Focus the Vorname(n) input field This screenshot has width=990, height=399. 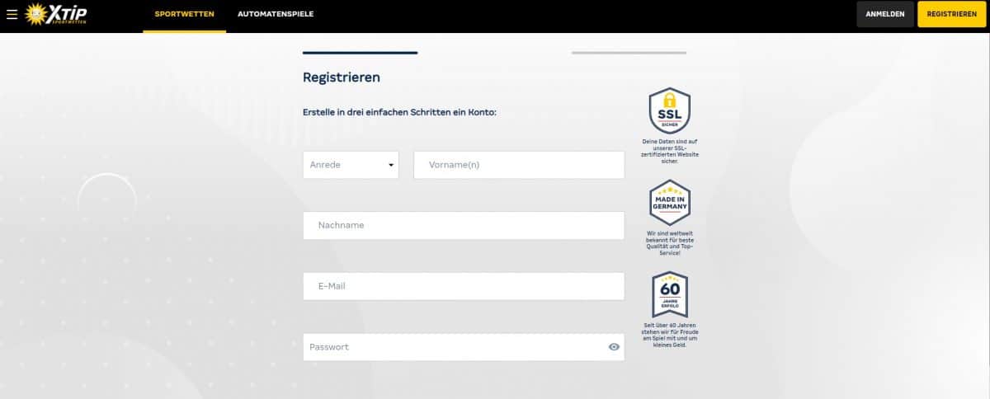coord(519,165)
